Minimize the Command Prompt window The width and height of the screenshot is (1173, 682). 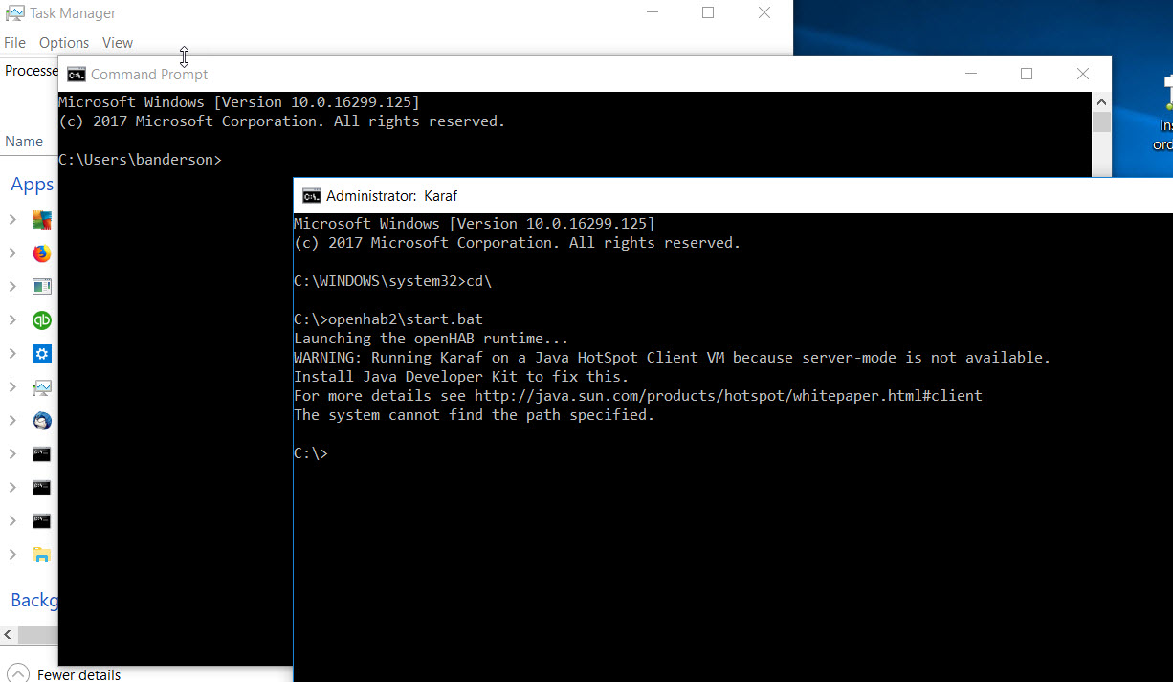pos(970,74)
